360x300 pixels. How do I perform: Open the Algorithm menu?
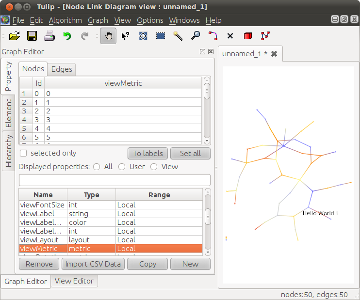(65, 20)
